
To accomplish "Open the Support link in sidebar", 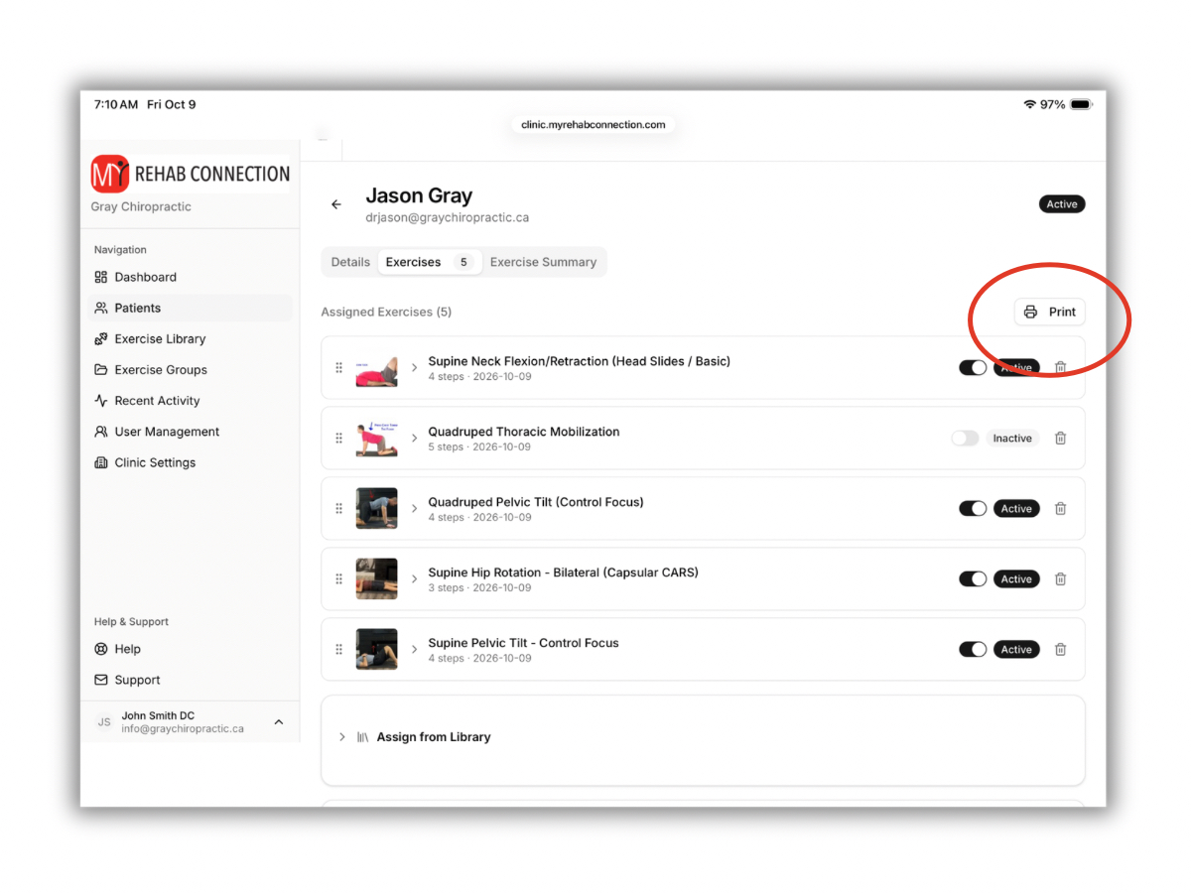I will (x=191, y=680).
